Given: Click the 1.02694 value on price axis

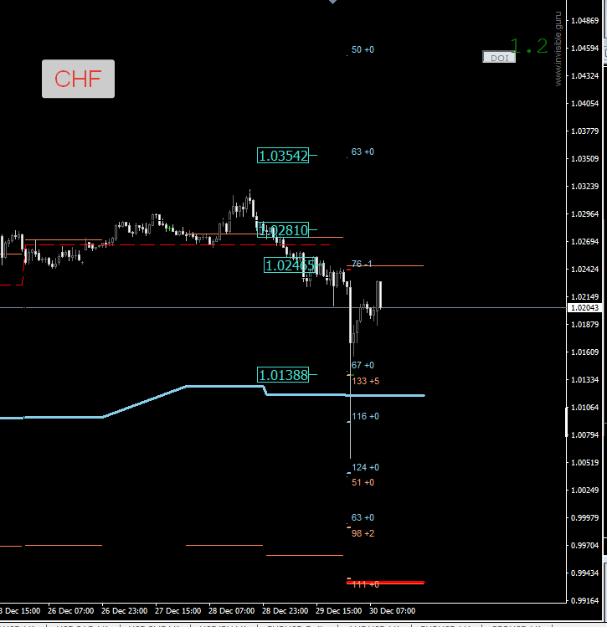Looking at the screenshot, I should coord(585,242).
